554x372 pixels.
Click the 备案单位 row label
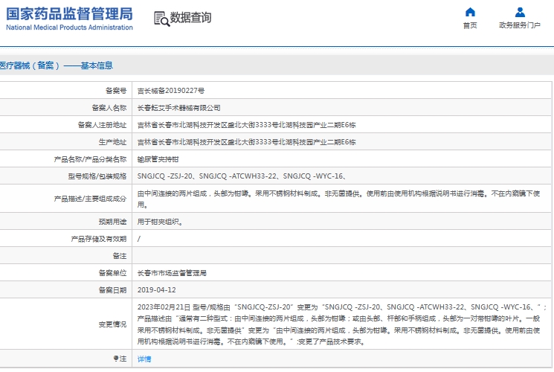coord(112,273)
